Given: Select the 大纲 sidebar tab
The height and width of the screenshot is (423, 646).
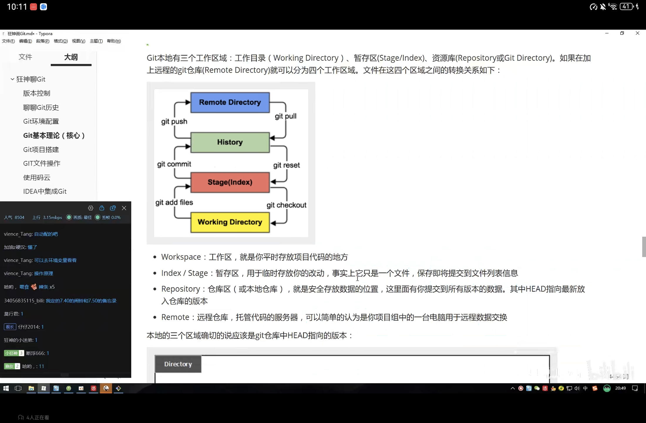Looking at the screenshot, I should (71, 57).
